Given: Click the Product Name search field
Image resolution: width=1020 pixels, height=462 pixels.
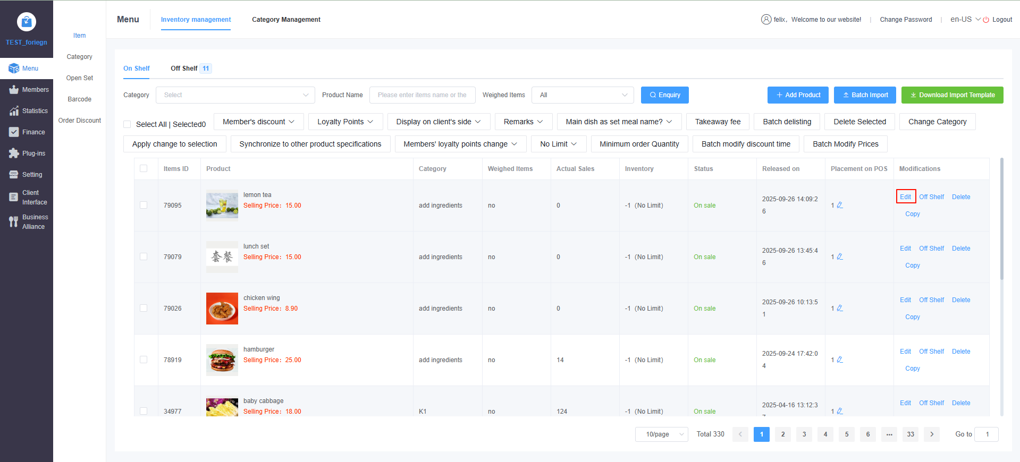Looking at the screenshot, I should tap(422, 95).
